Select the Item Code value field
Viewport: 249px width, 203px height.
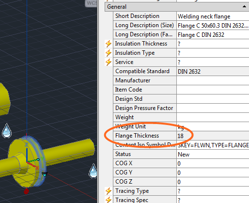coord(213,90)
